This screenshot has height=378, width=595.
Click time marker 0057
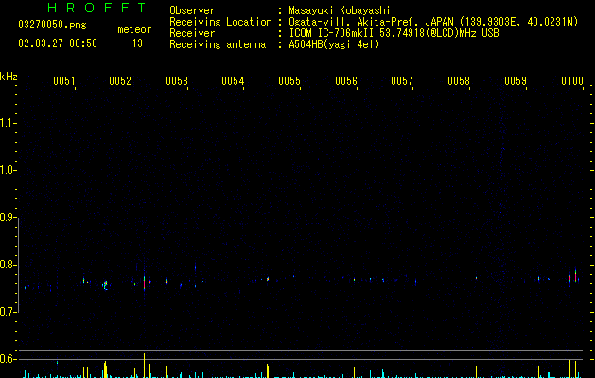point(402,81)
